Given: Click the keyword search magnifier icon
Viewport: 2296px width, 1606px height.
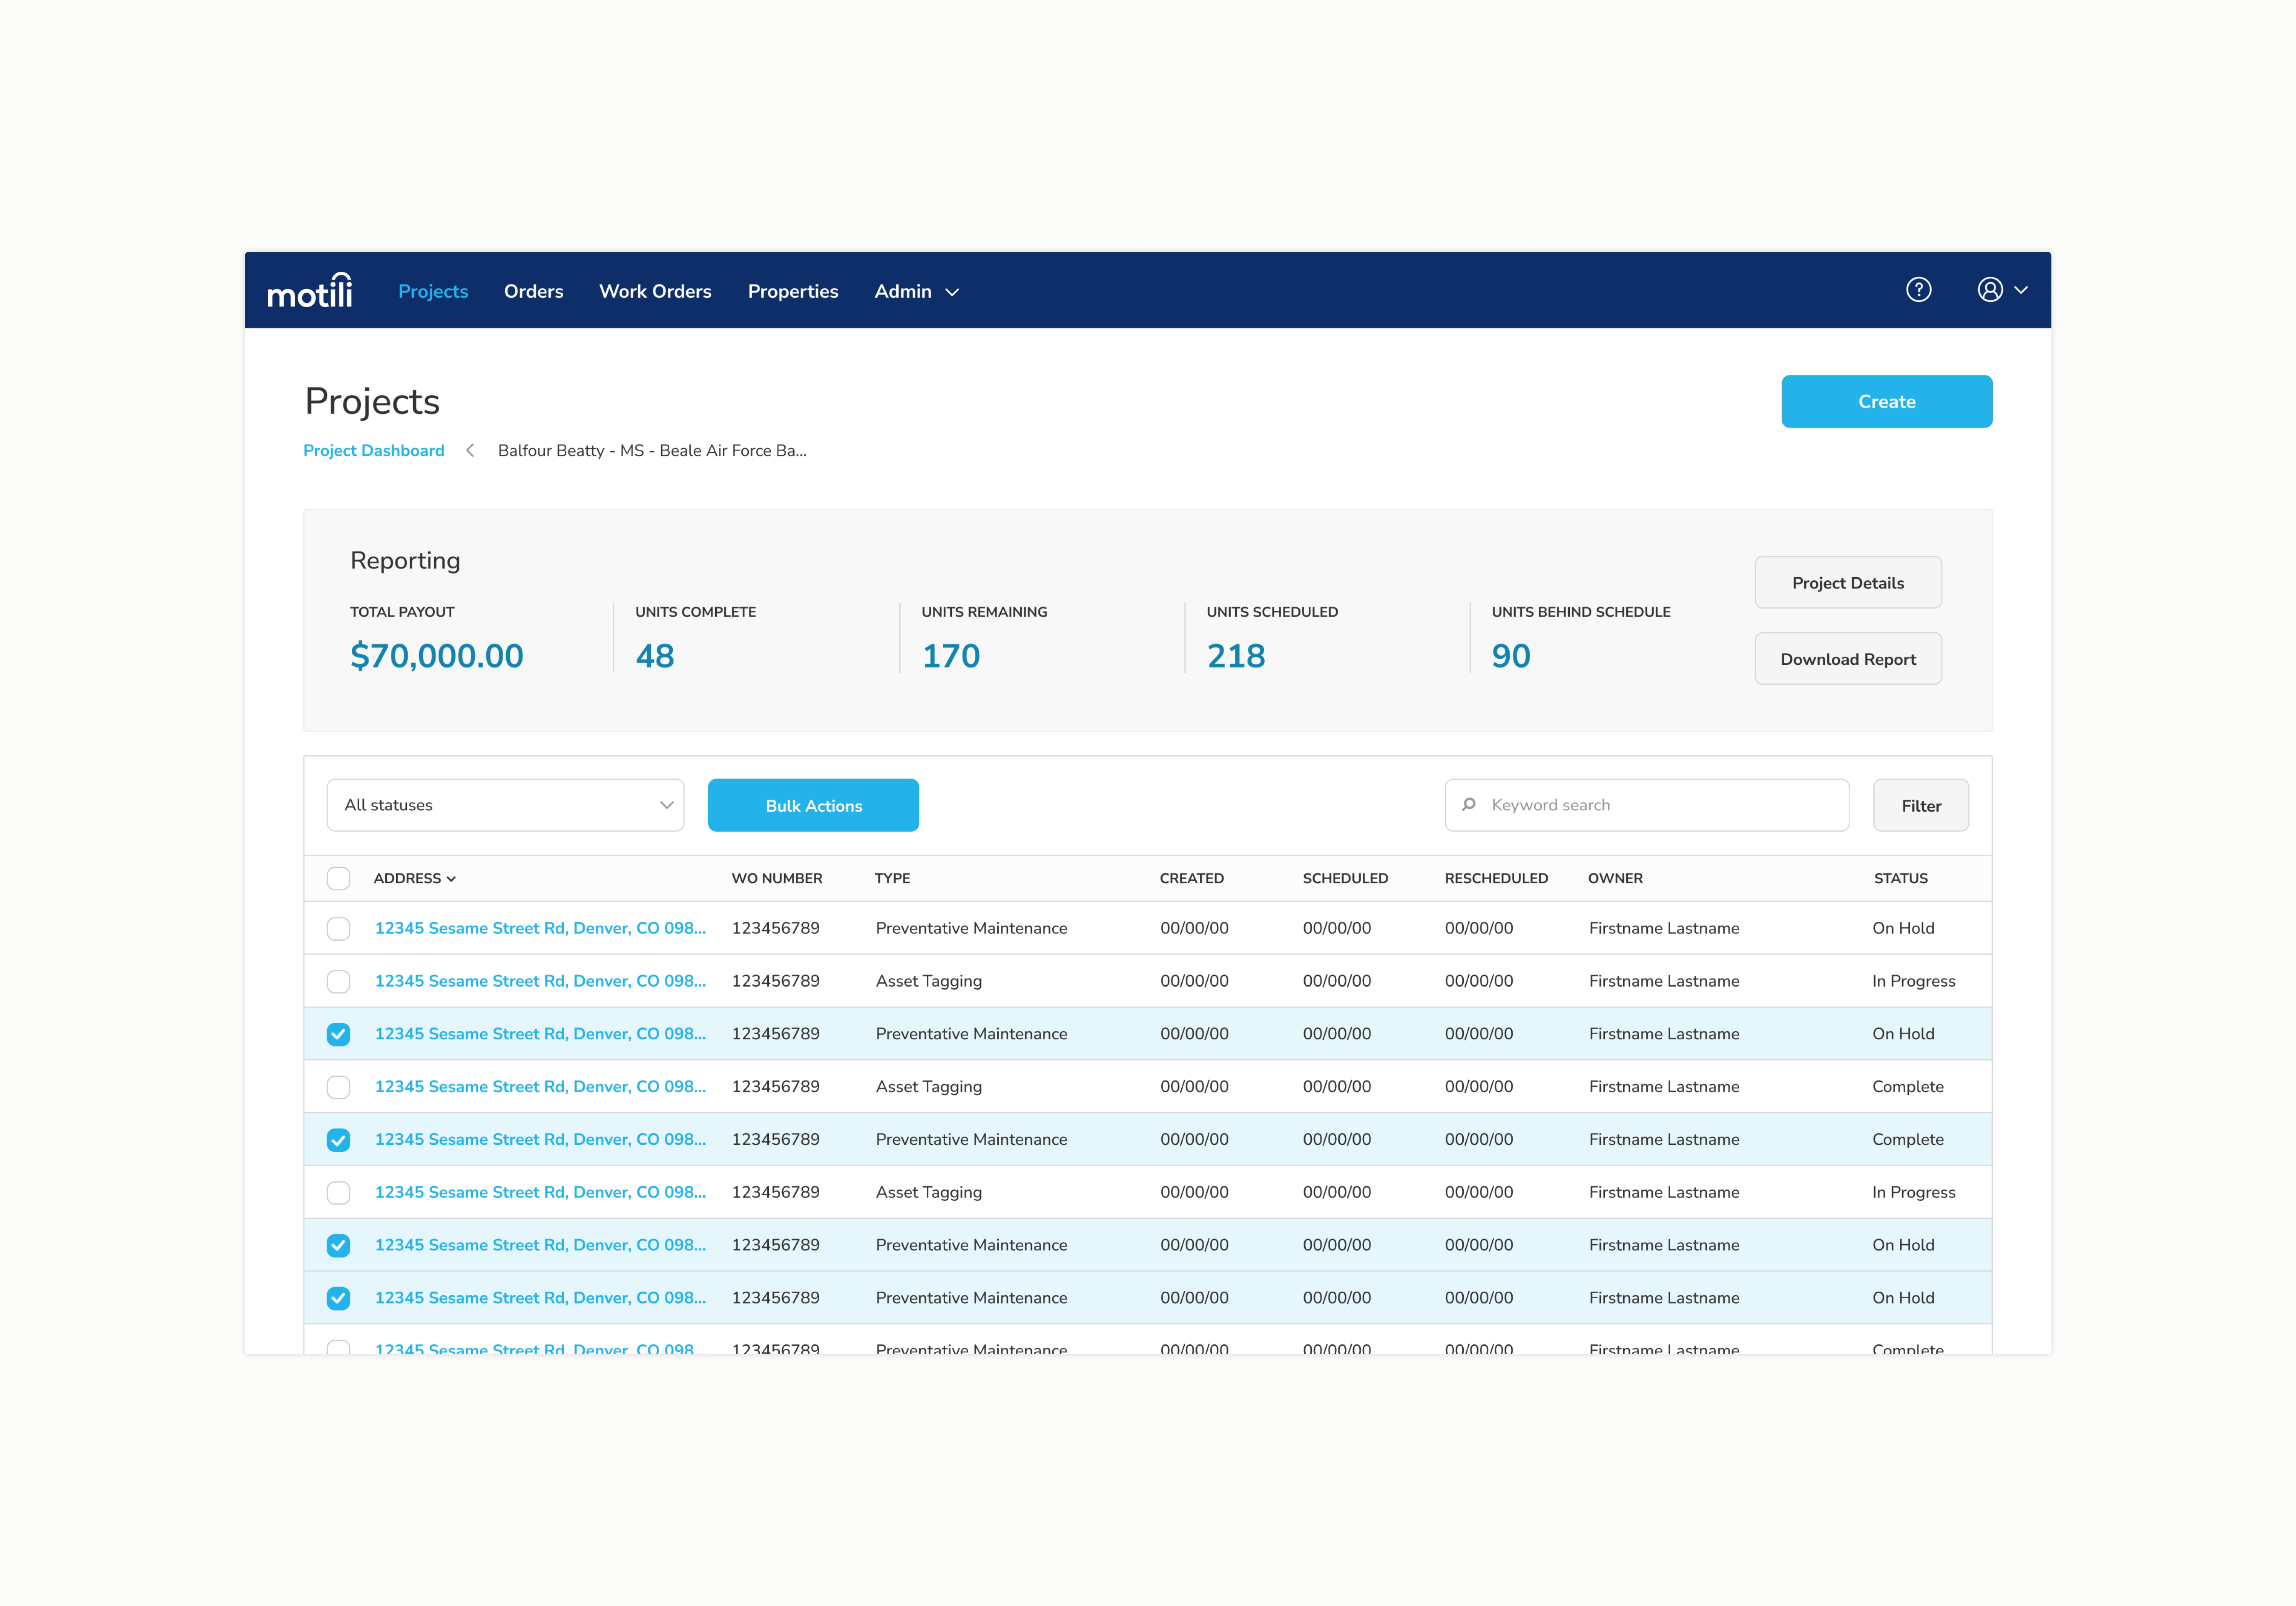Looking at the screenshot, I should [1469, 805].
